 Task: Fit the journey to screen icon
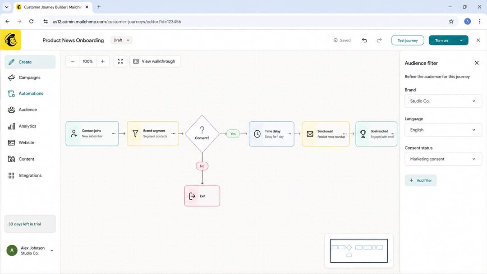(120, 61)
